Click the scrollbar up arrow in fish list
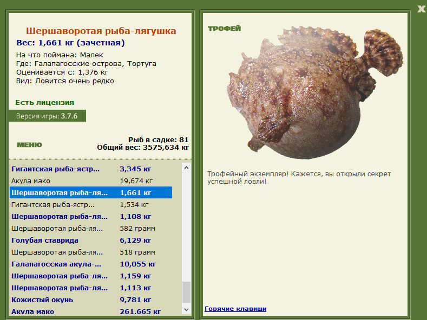427x320 pixels. click(186, 168)
